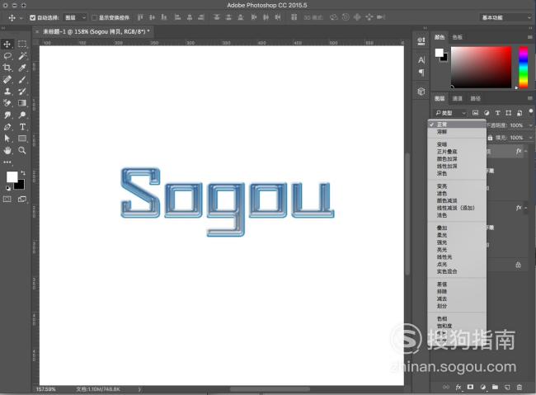Open the Character panel icon

pyautogui.click(x=421, y=60)
